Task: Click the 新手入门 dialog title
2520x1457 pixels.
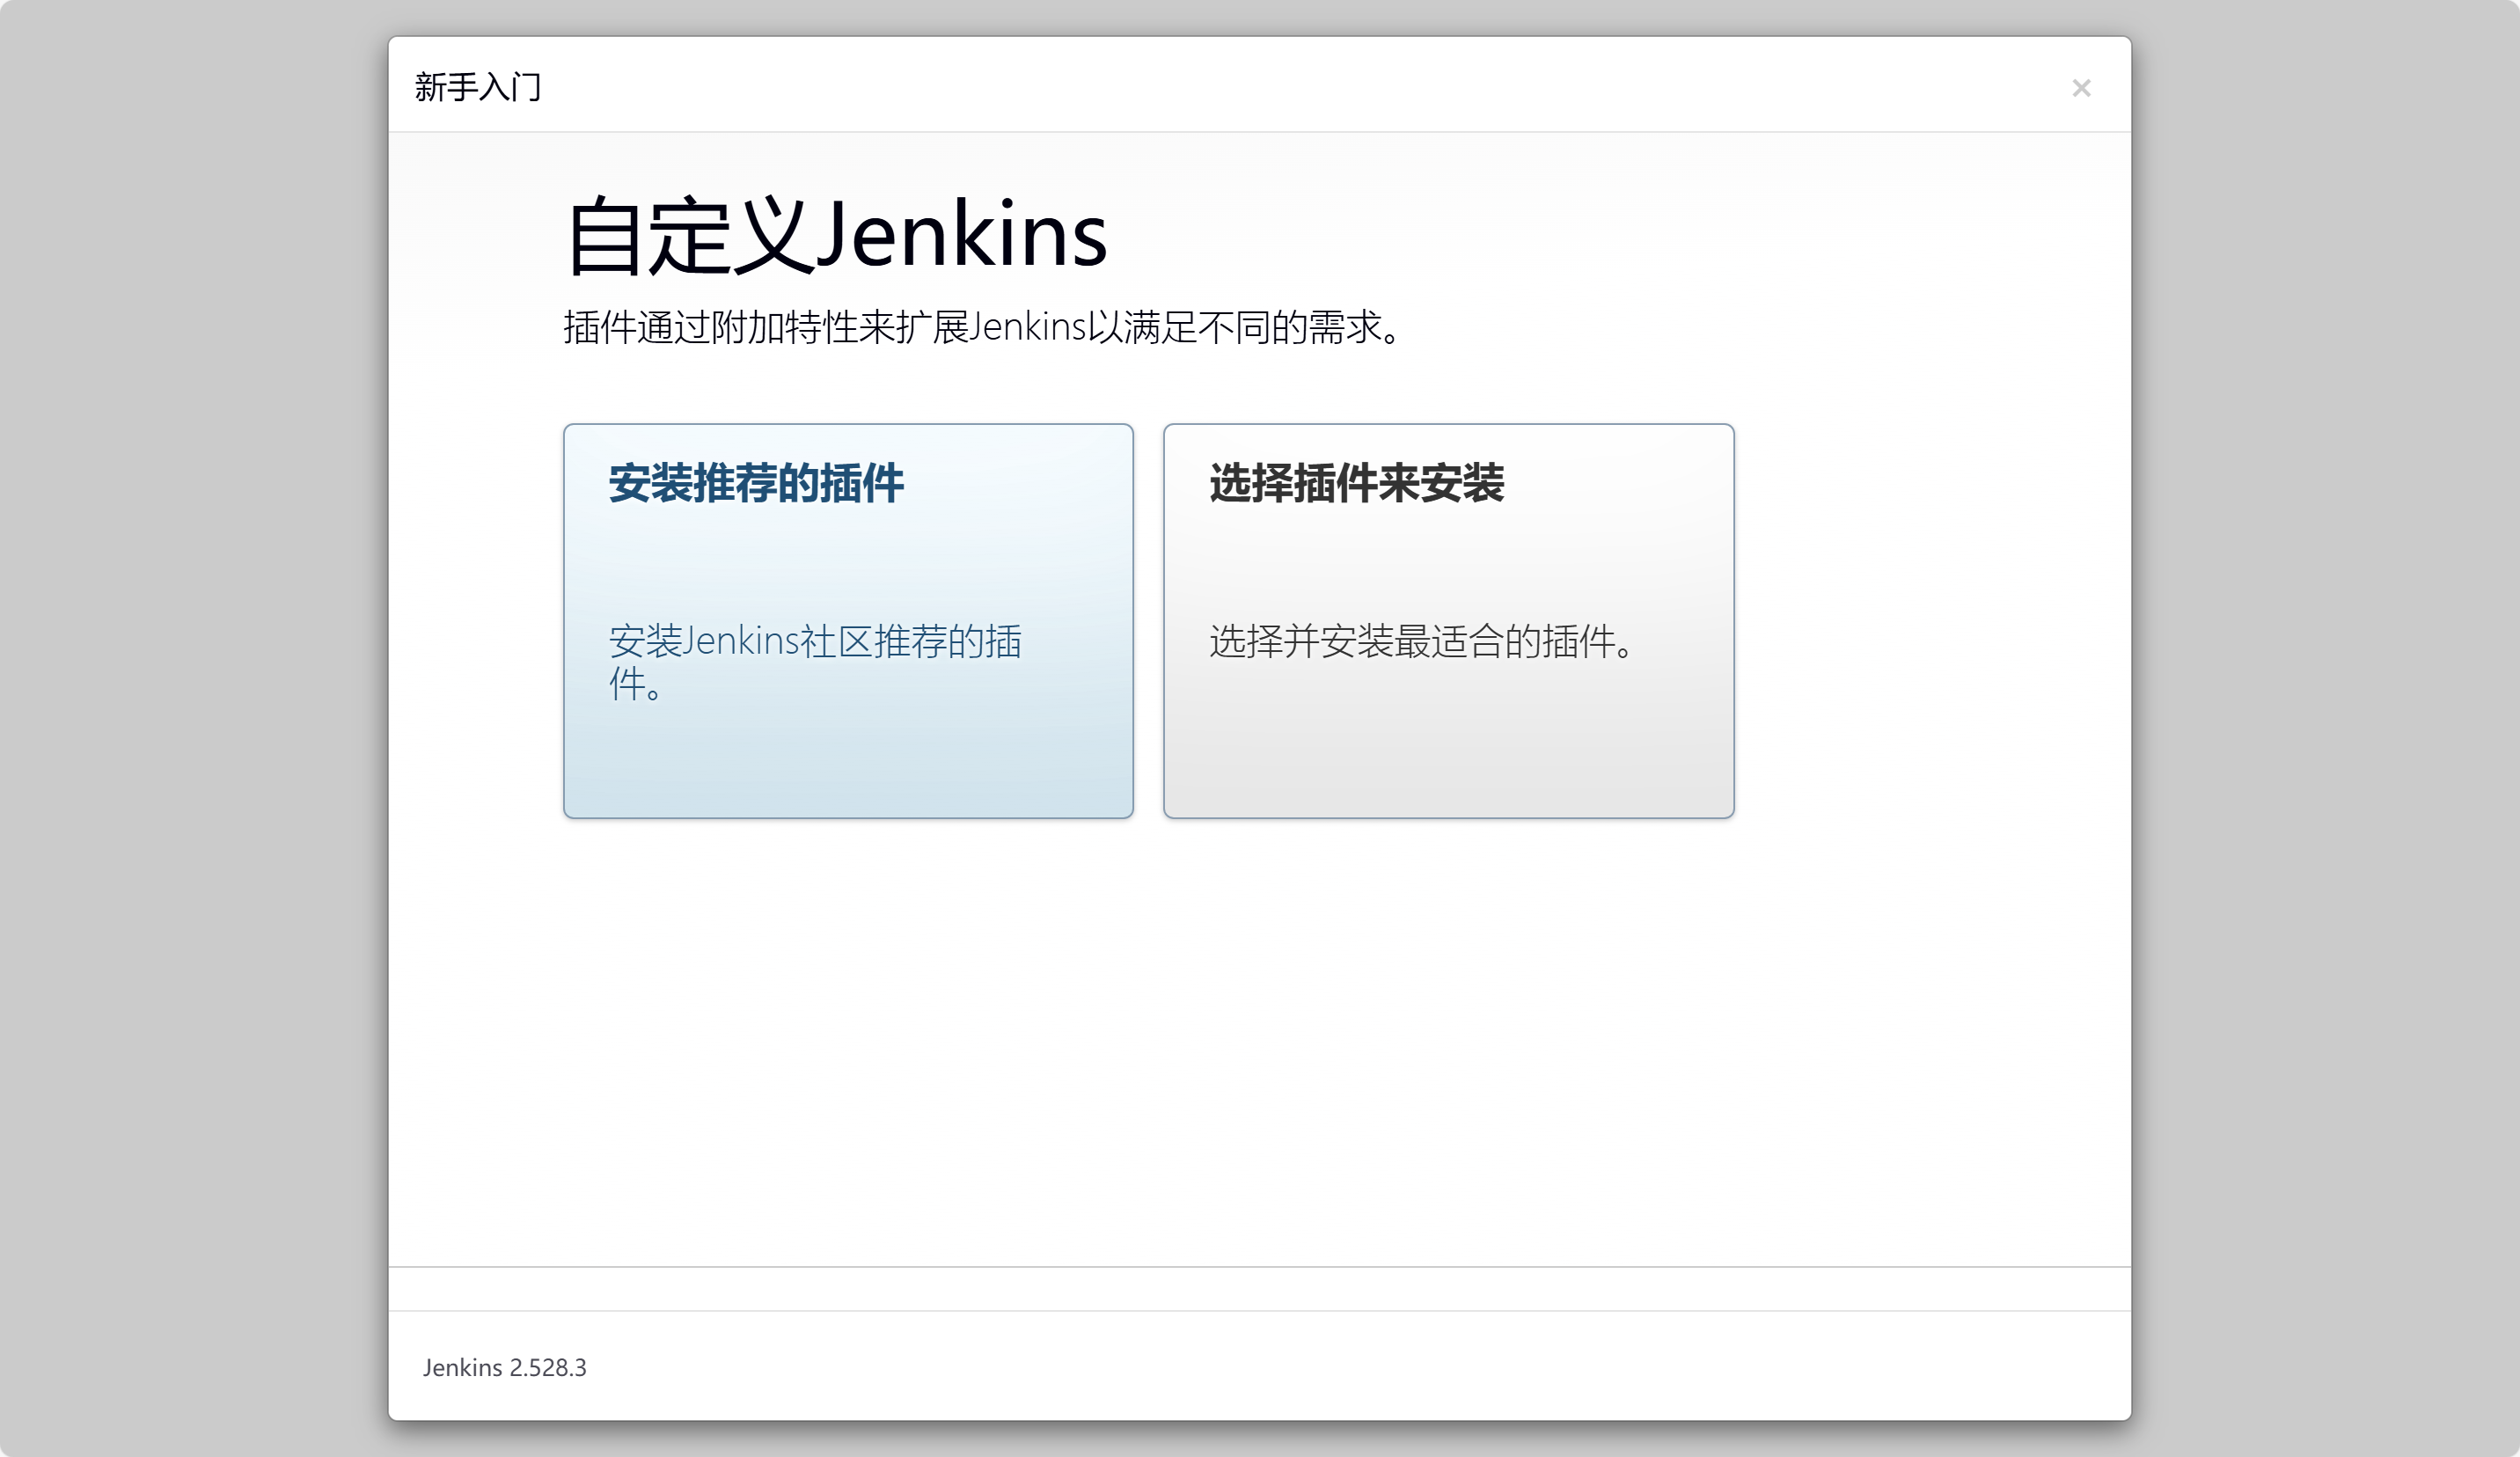Action: click(x=478, y=88)
